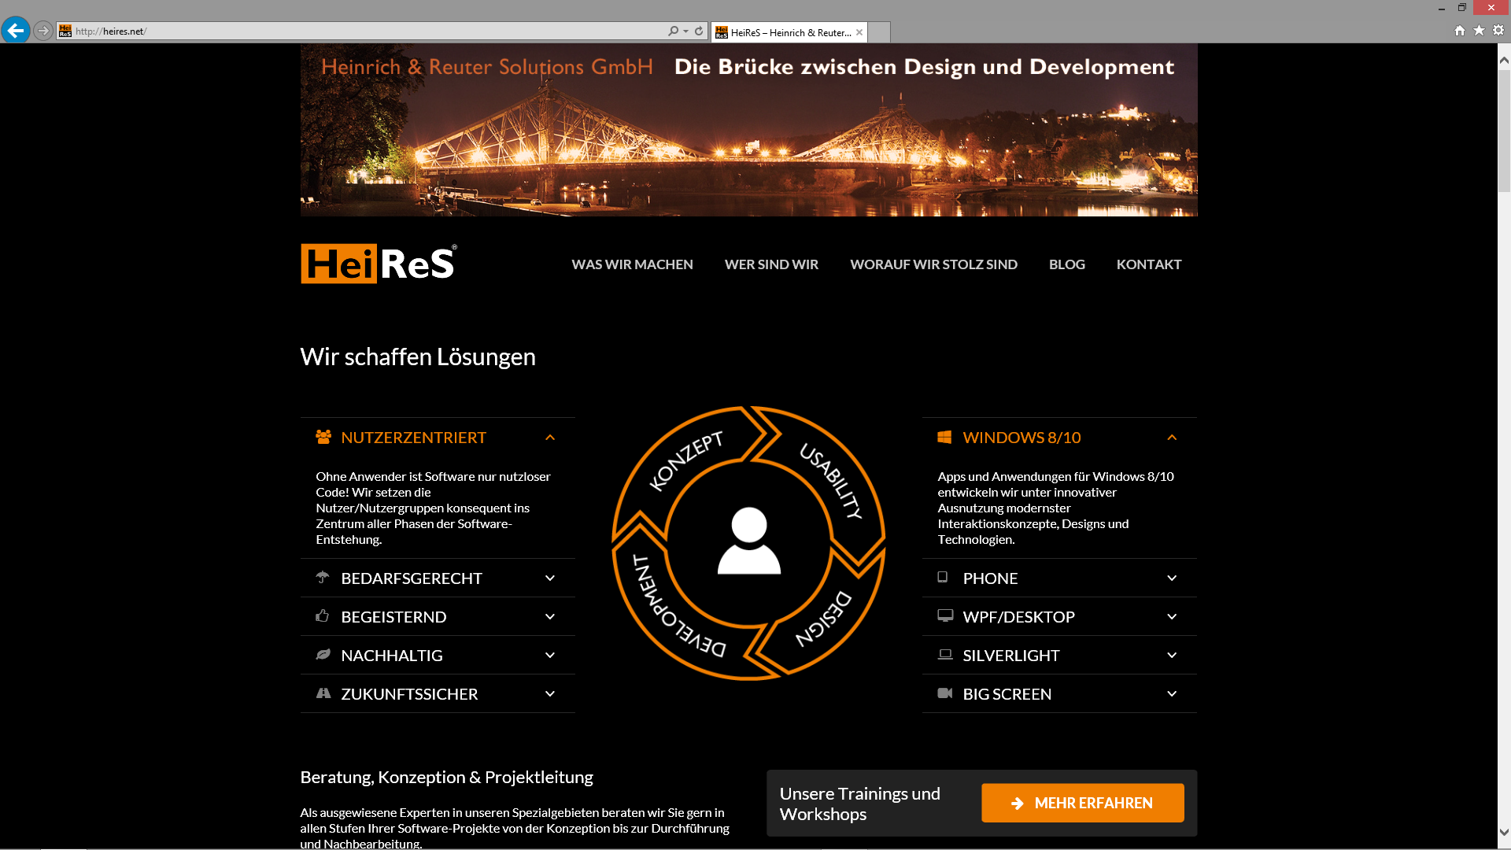Go to the KONTAKT menu item
The height and width of the screenshot is (850, 1511).
[1148, 264]
